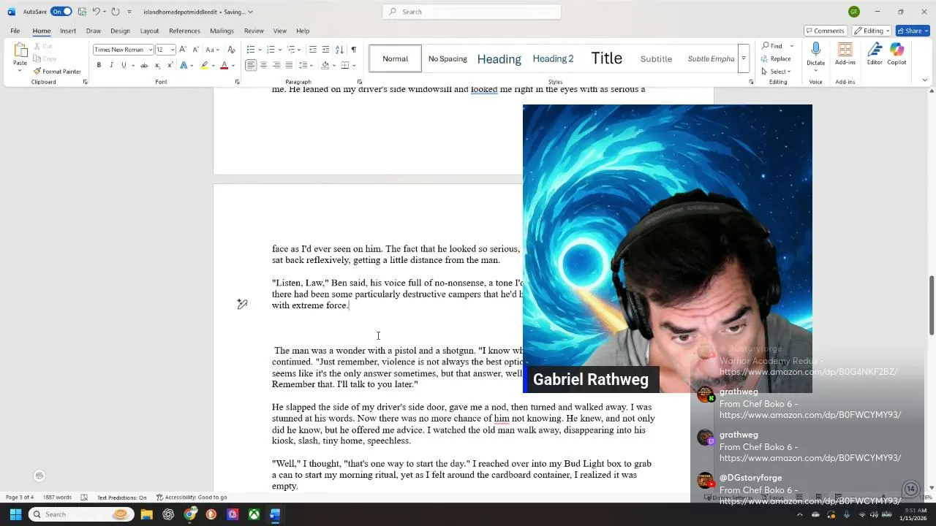
Task: Click the Comments button
Action: [825, 31]
